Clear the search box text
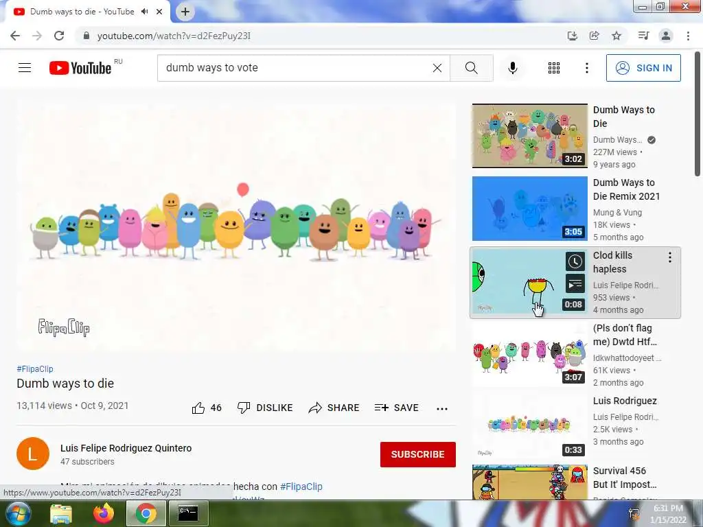 437,68
